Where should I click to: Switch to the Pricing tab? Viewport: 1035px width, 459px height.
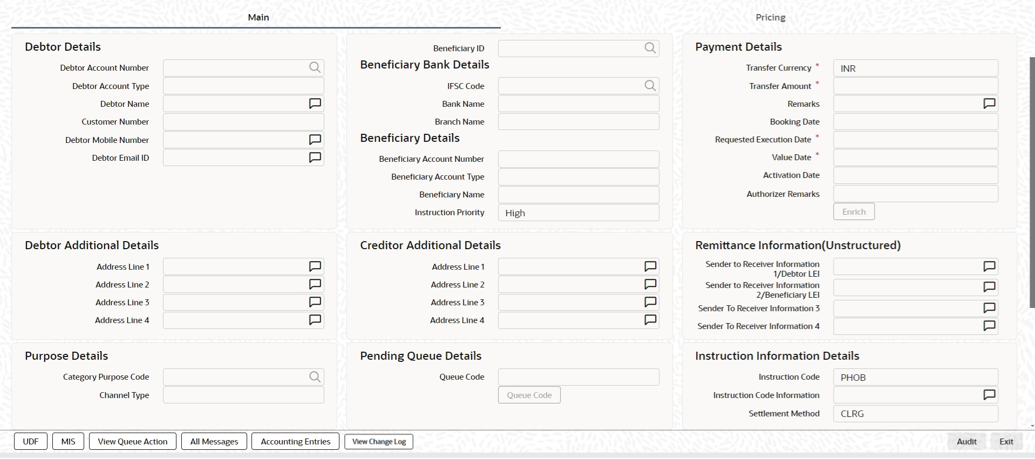point(770,17)
